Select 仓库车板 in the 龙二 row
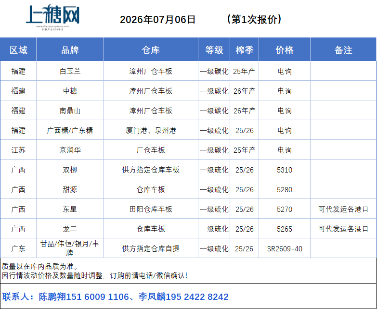This screenshot has height=309, width=377. point(151,229)
